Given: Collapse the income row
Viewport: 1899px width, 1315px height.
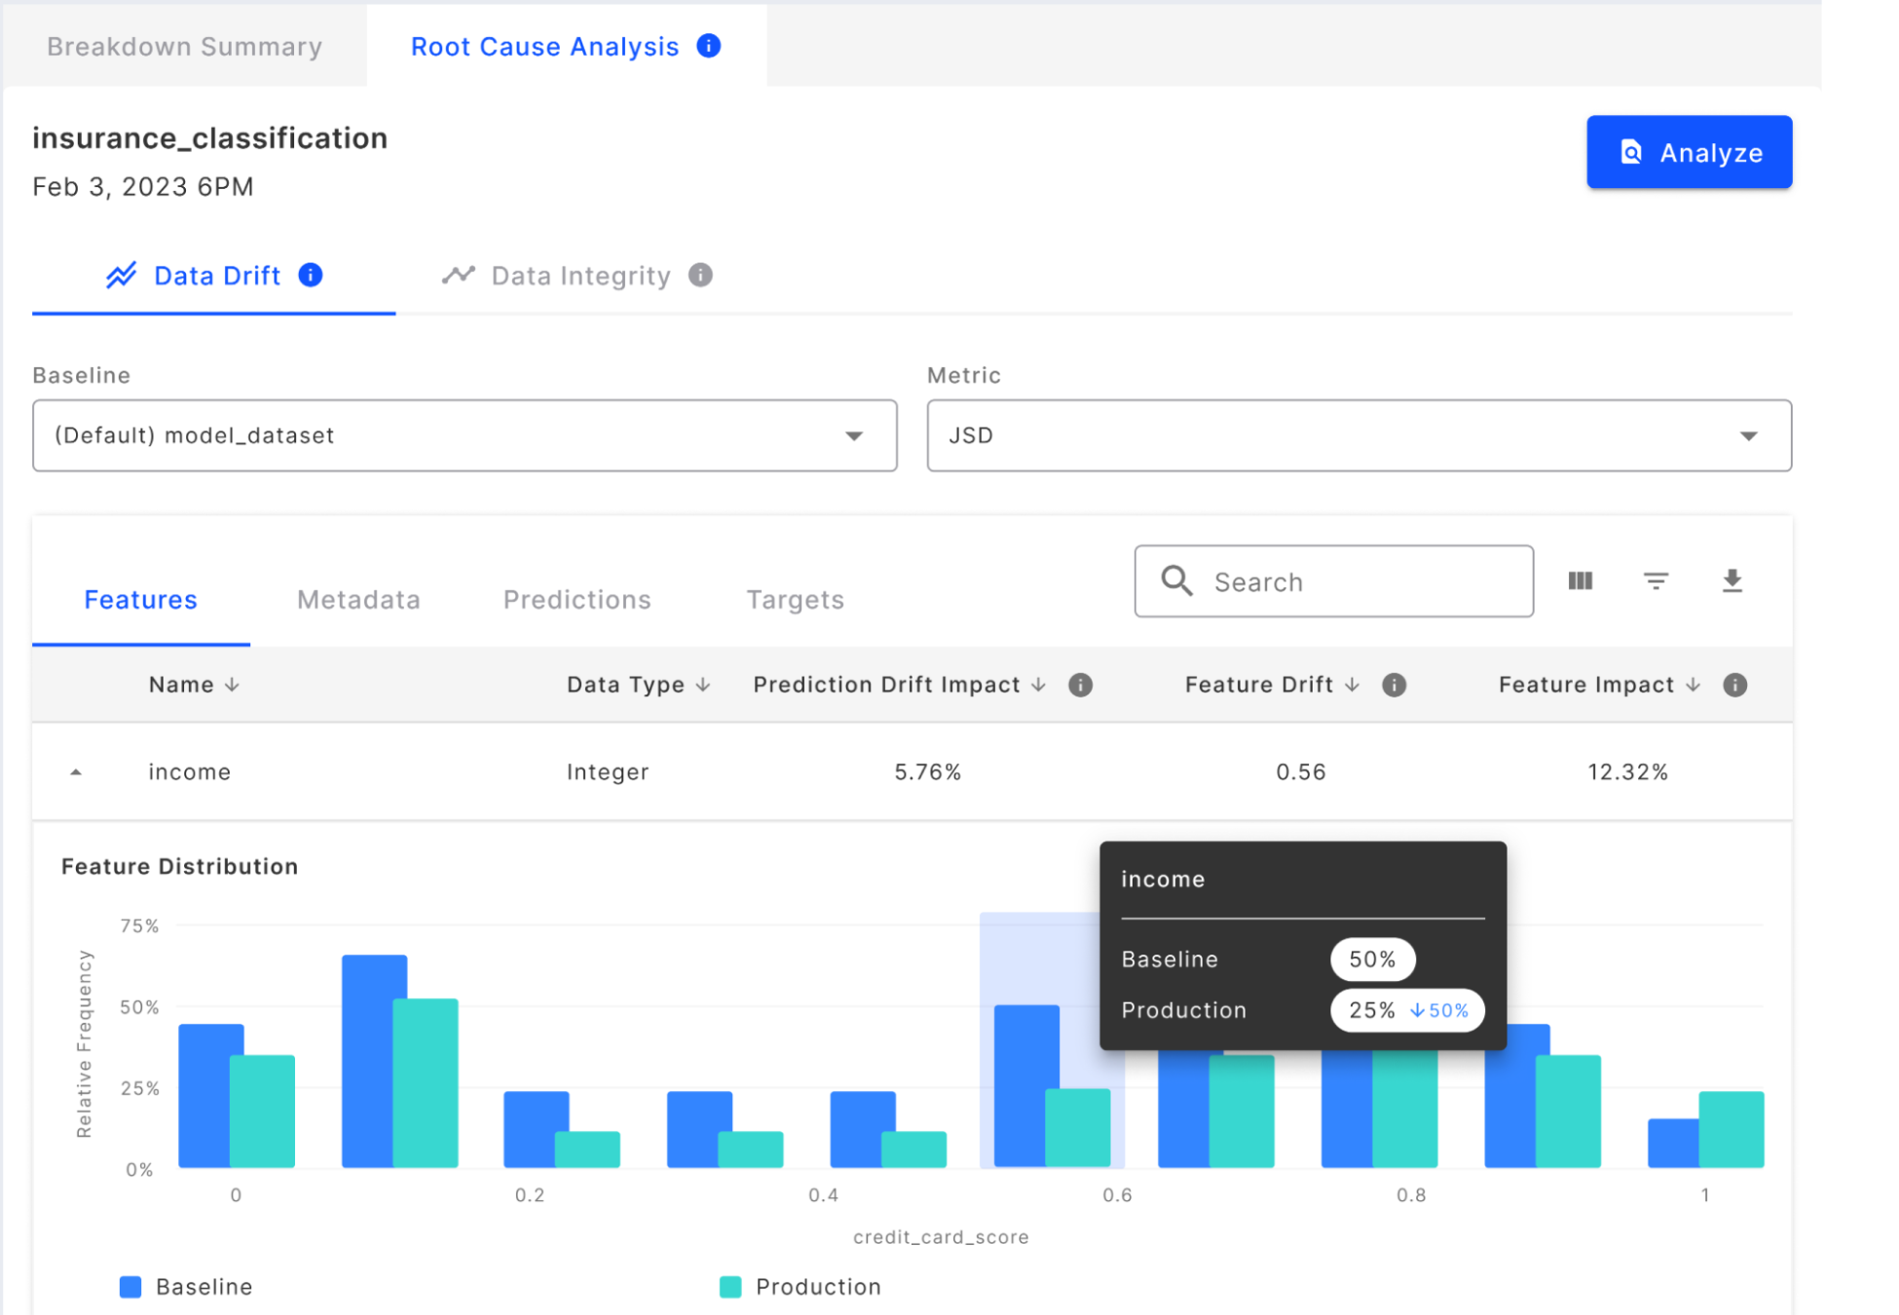Looking at the screenshot, I should tap(76, 772).
